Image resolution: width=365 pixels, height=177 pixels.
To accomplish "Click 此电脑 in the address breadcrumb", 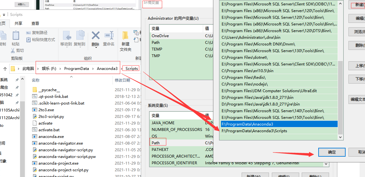I will 28,68.
